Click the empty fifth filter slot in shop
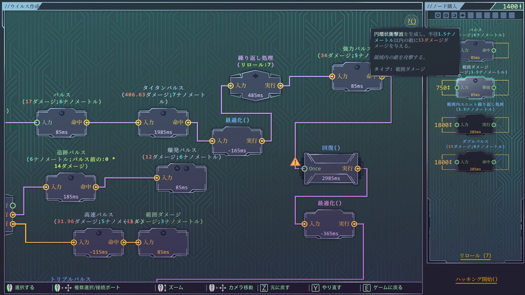 coord(471,15)
